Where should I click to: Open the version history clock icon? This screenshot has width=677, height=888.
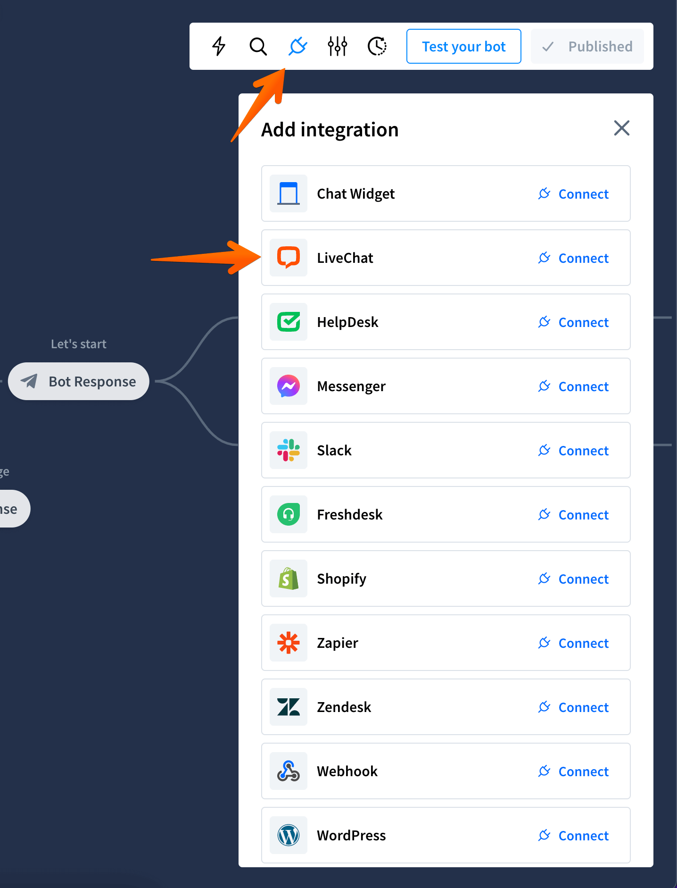coord(377,46)
